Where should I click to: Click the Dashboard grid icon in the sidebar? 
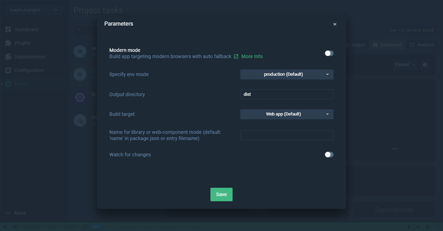[x=8, y=30]
